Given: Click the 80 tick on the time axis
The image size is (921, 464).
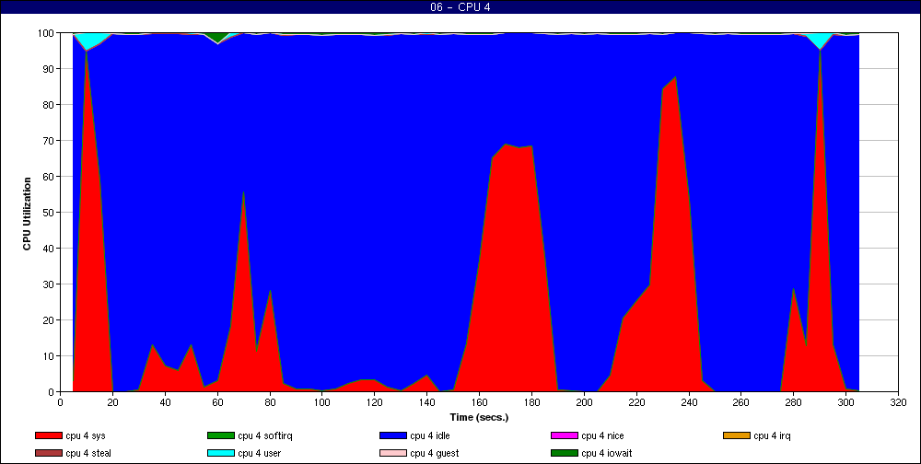Looking at the screenshot, I should click(270, 401).
